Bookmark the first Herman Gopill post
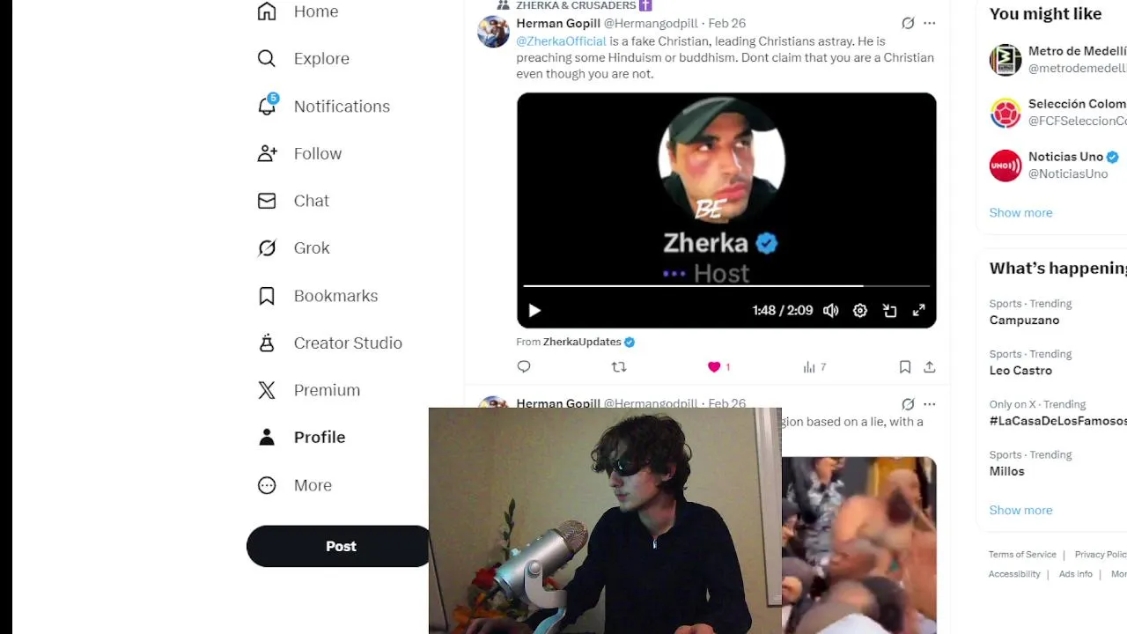The image size is (1127, 634). pos(904,367)
